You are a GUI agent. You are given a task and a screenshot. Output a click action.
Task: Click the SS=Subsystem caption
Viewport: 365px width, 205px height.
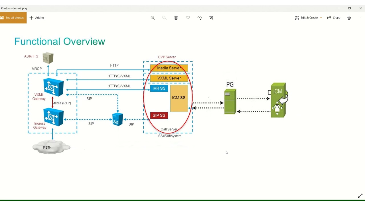click(x=170, y=136)
